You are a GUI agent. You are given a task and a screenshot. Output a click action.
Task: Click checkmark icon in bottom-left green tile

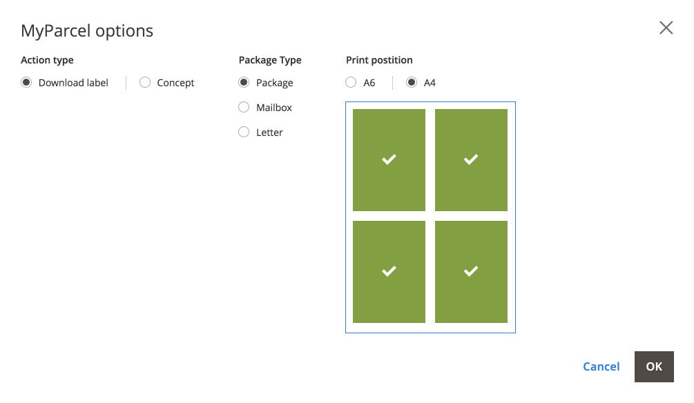(389, 271)
